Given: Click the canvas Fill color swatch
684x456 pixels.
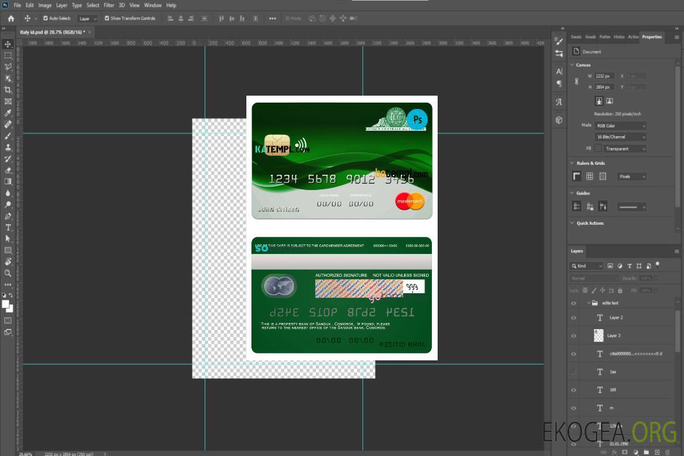Looking at the screenshot, I should (598, 148).
